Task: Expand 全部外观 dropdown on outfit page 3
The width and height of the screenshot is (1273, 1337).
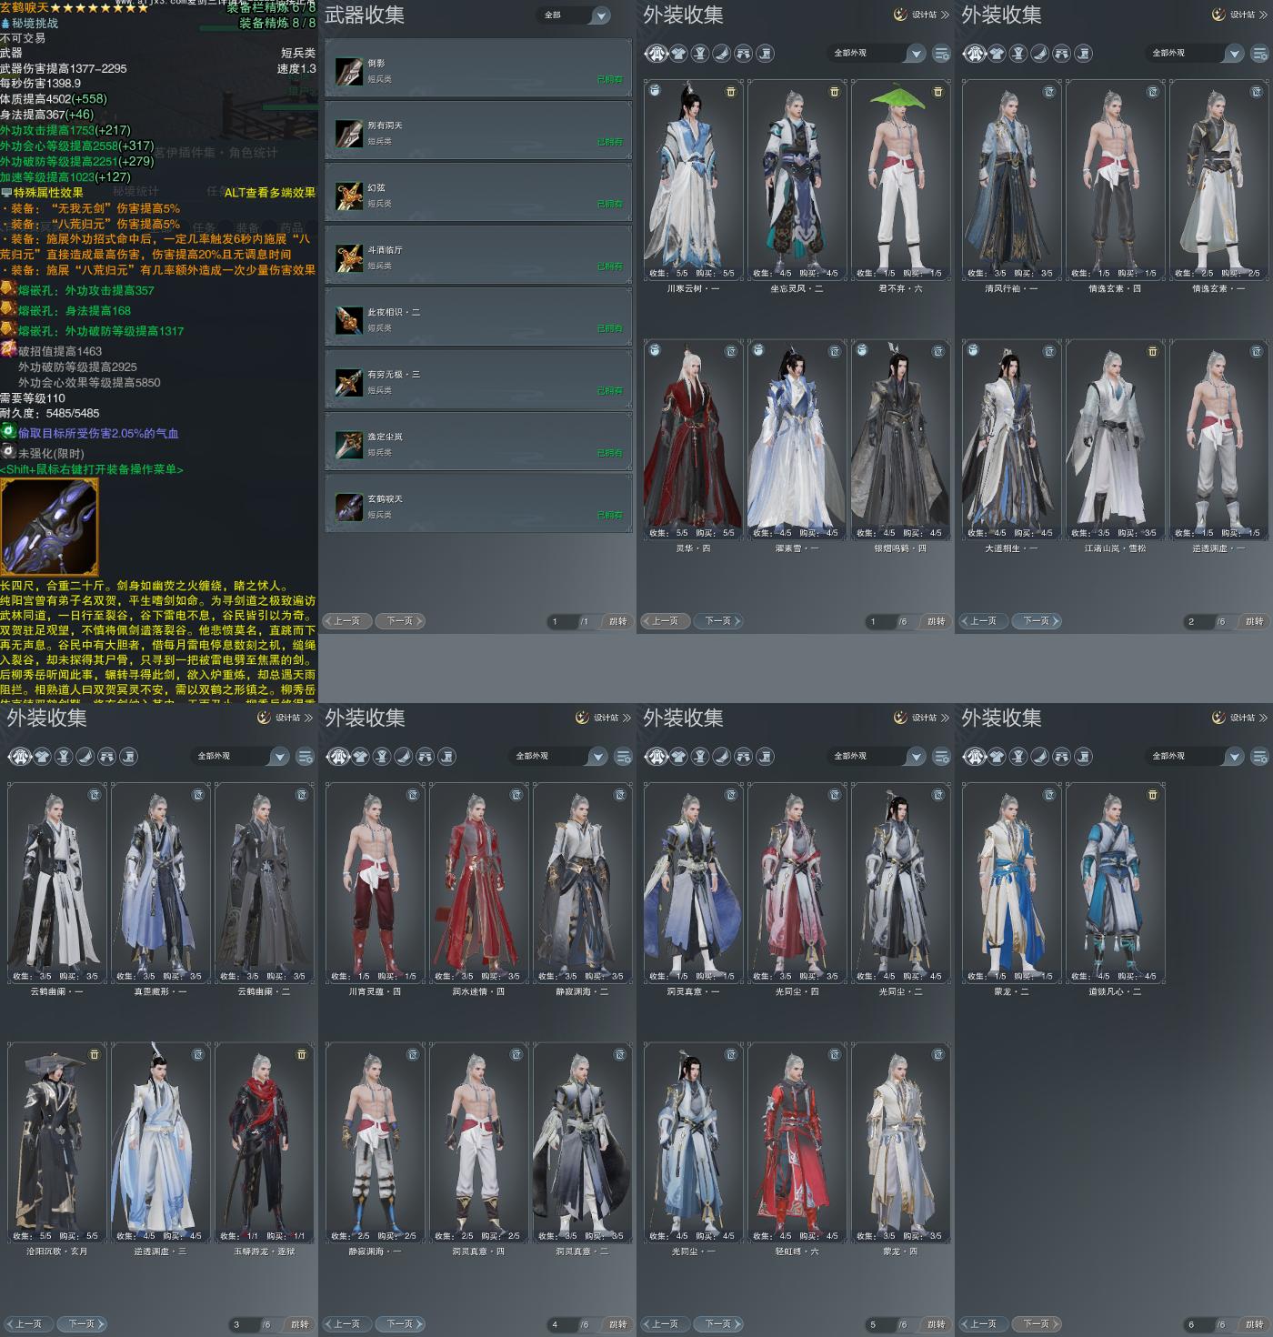Action: (241, 757)
